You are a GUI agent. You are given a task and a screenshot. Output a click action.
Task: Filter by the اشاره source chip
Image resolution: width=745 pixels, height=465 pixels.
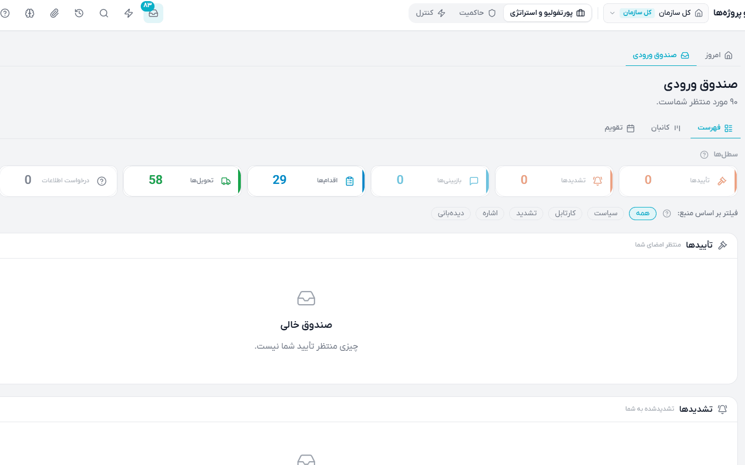point(490,214)
